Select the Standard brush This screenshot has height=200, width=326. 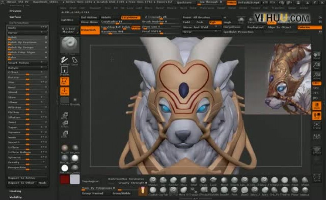153,181
